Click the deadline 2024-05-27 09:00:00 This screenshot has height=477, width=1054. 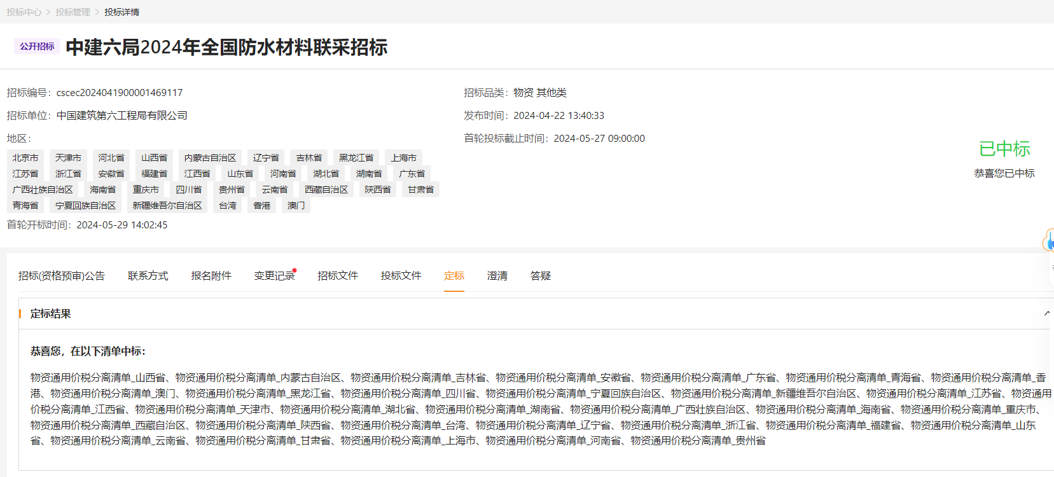(x=599, y=139)
